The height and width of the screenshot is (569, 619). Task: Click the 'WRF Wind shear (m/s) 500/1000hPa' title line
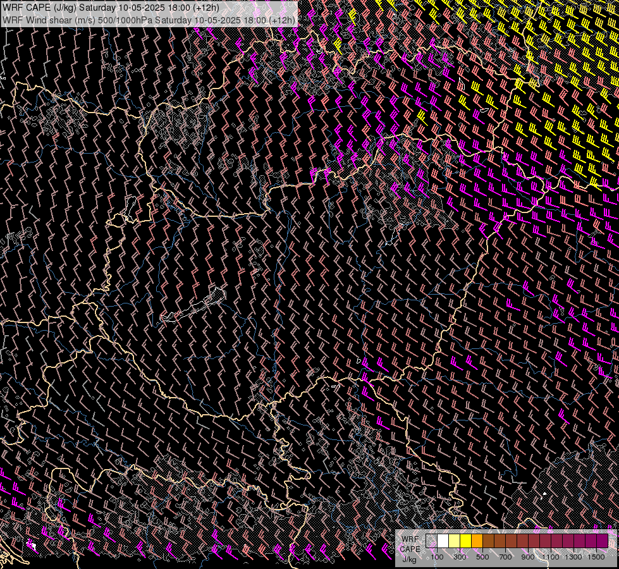(x=149, y=20)
